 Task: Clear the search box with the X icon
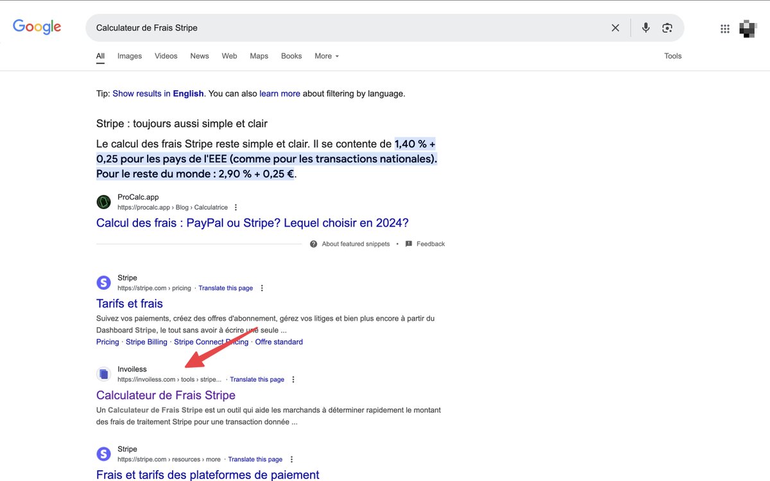(x=615, y=28)
